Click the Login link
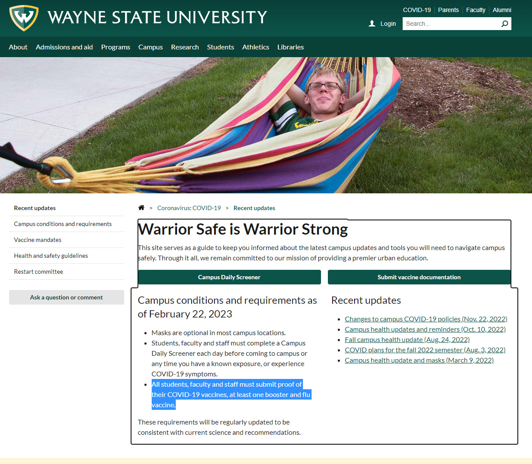532x464 pixels. pos(388,24)
